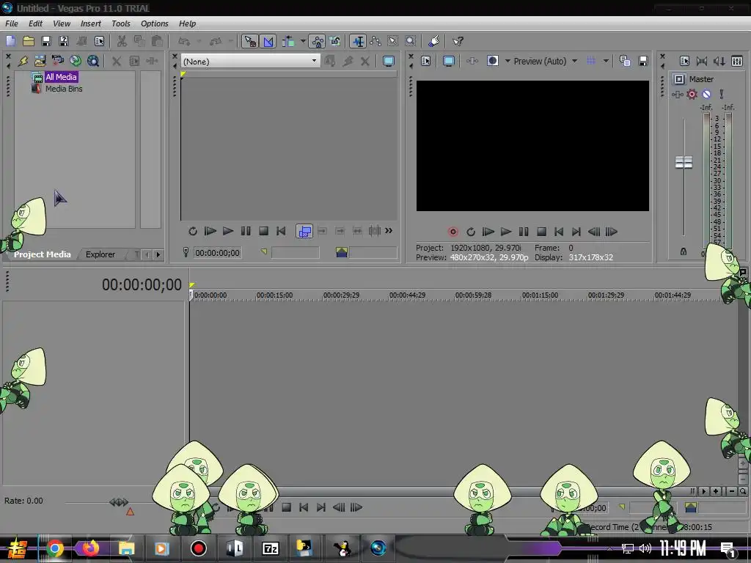The height and width of the screenshot is (563, 751).
Task: Open Master automation settings gear icon
Action: (692, 95)
